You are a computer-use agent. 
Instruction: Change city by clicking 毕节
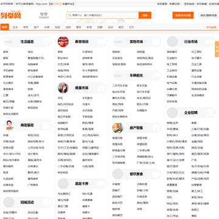(44, 14)
